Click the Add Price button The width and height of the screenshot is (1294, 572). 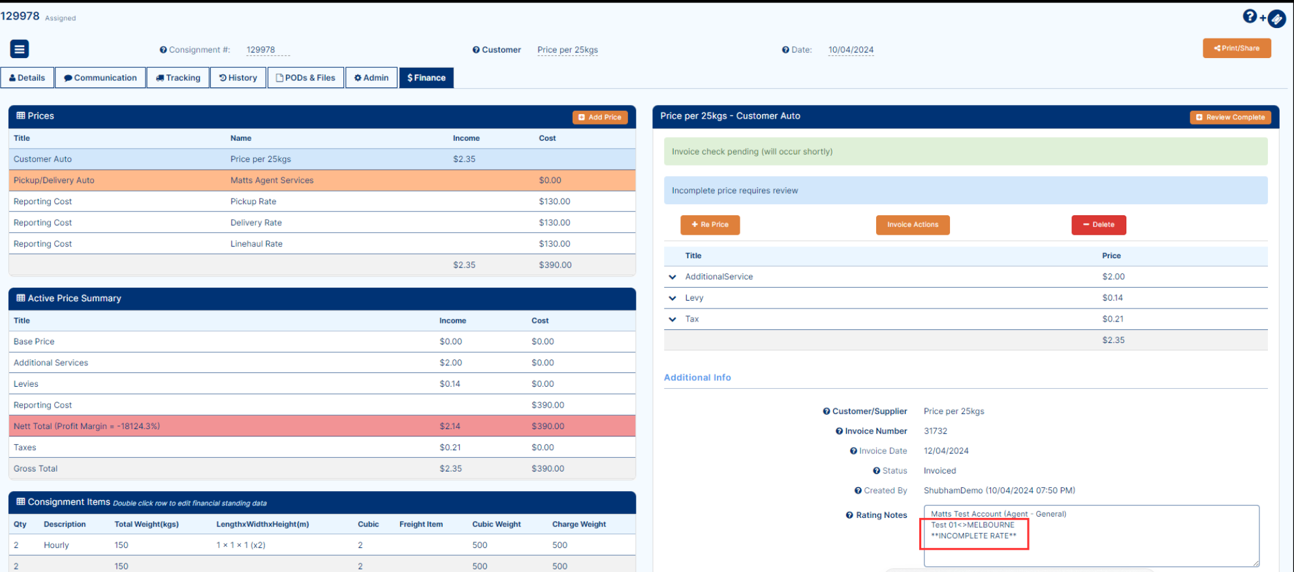click(600, 117)
